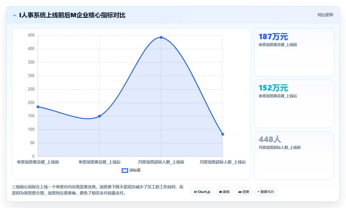Viewport: 346px width, 208px height.
Task: Select the 数据卡片 tag chip
Action: 266,192
